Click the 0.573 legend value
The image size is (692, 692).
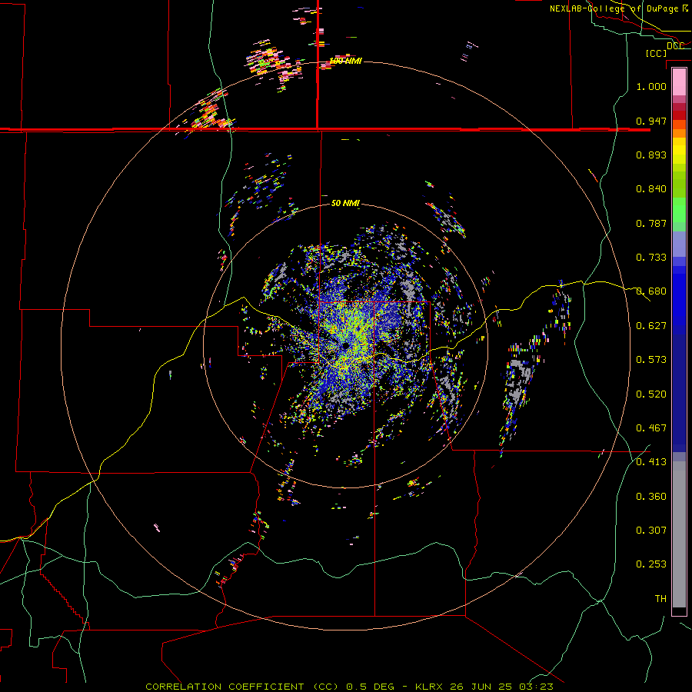651,360
